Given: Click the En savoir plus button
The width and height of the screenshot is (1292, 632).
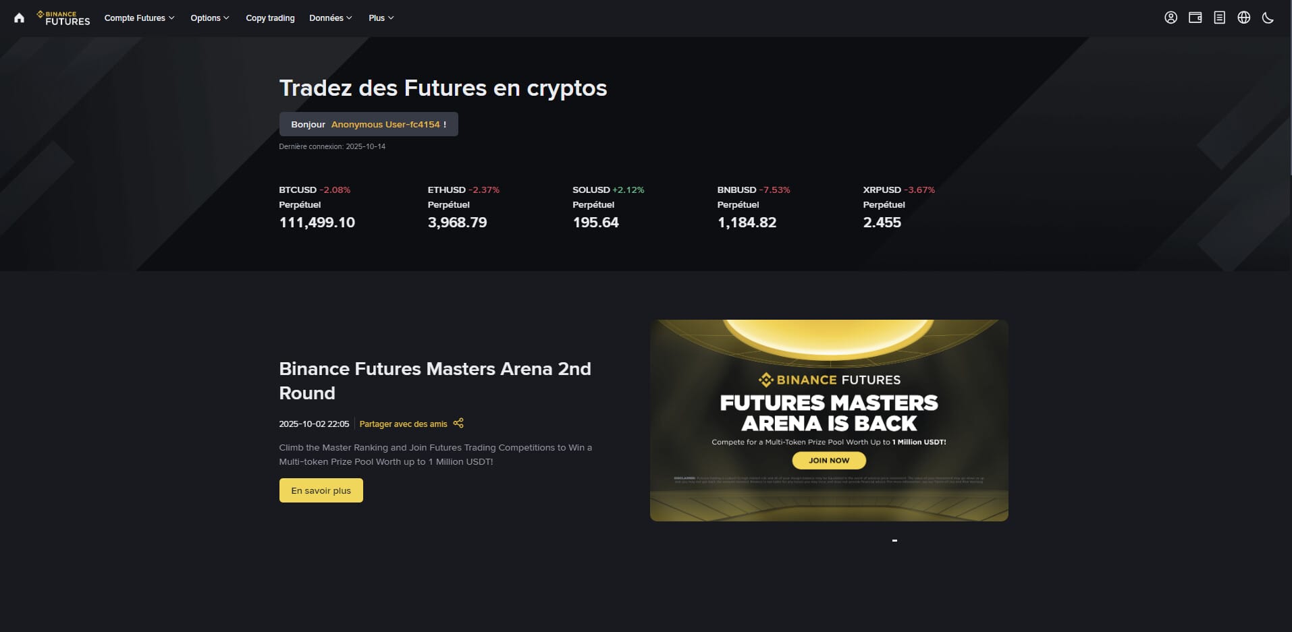Looking at the screenshot, I should [x=321, y=490].
